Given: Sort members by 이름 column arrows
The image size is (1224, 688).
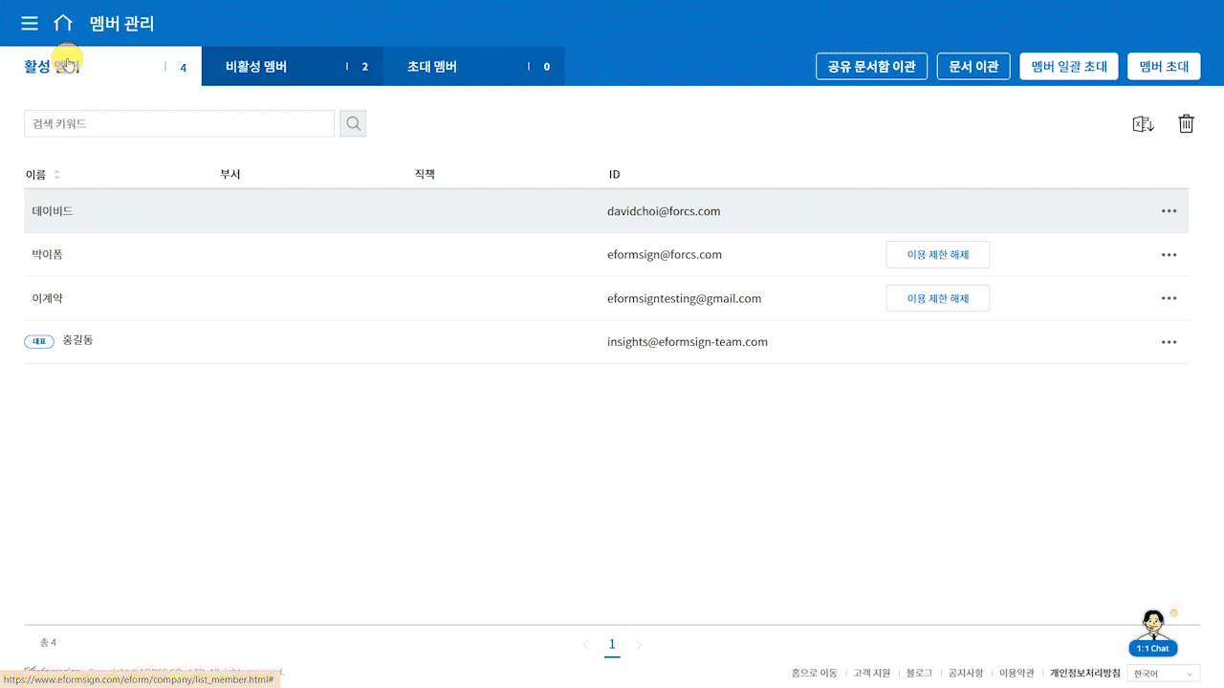Looking at the screenshot, I should (x=56, y=175).
